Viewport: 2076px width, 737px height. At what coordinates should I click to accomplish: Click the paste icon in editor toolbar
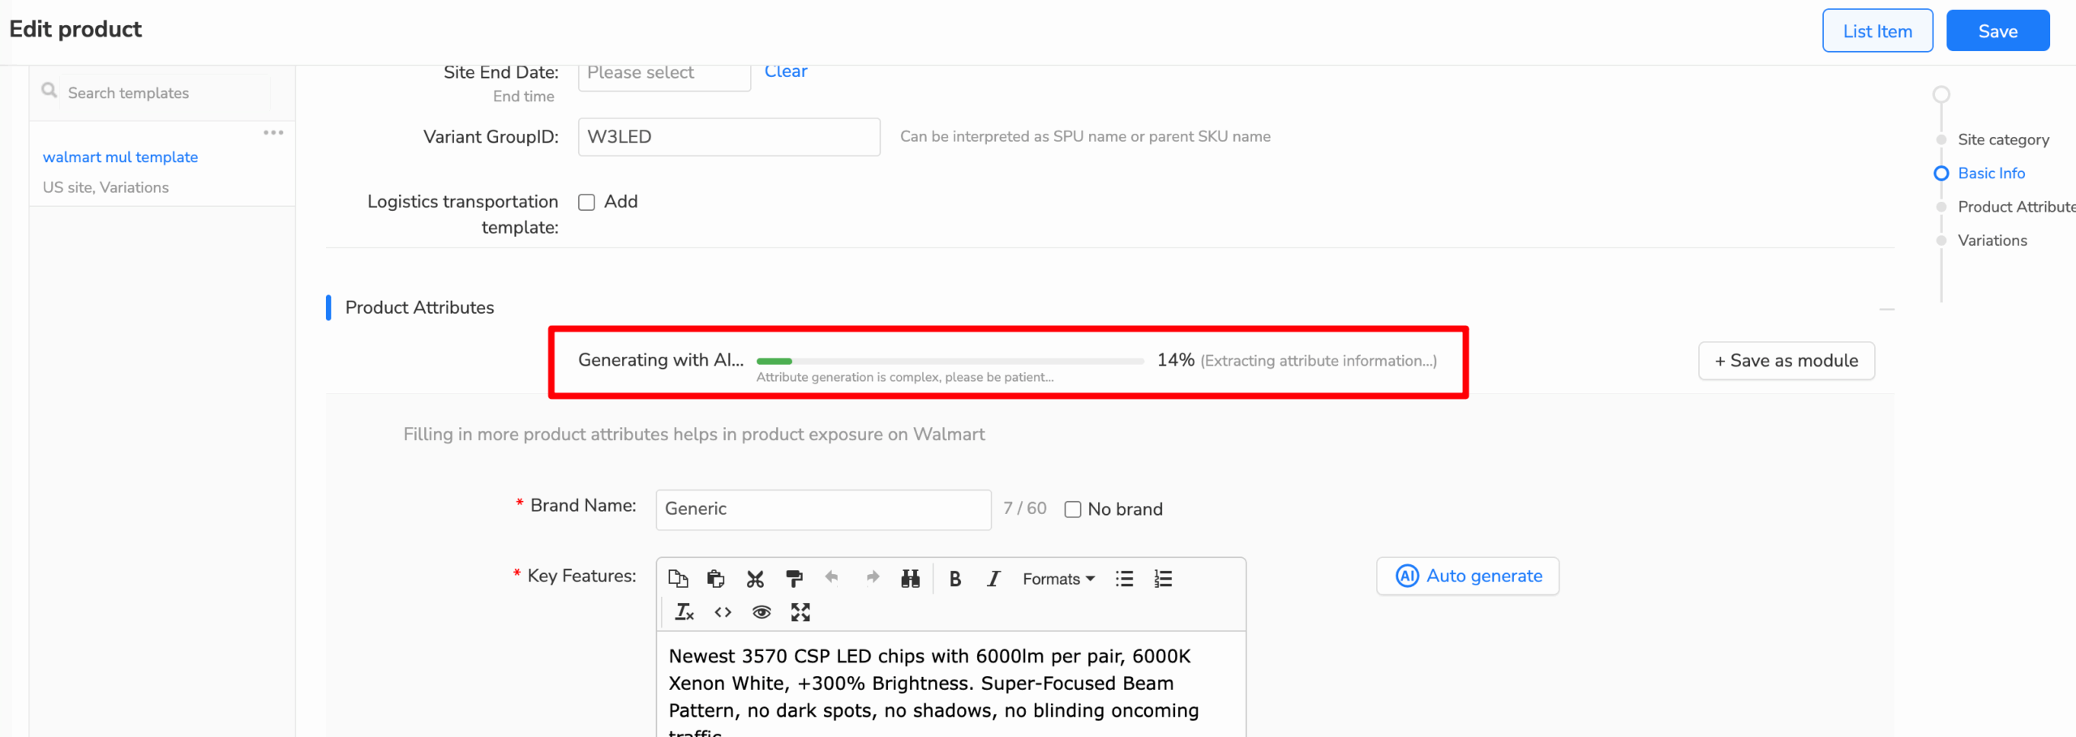point(715,578)
